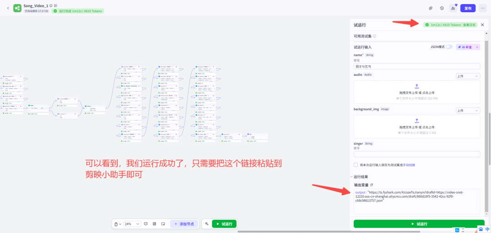This screenshot has width=491, height=233.
Task: Go back using the top-left arrow
Action: pos(8,8)
